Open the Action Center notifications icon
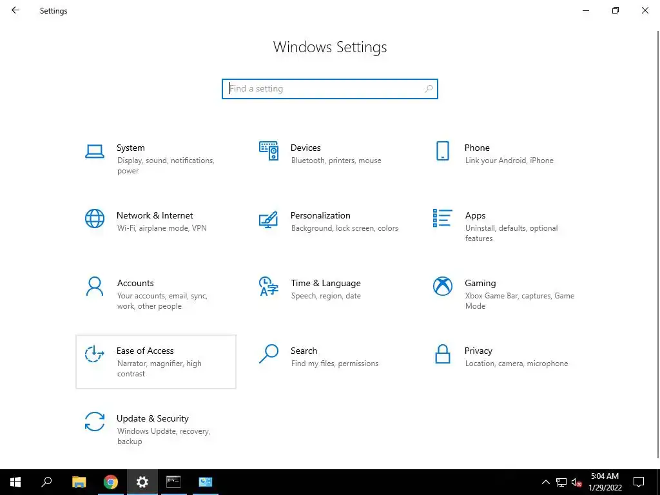 639,482
